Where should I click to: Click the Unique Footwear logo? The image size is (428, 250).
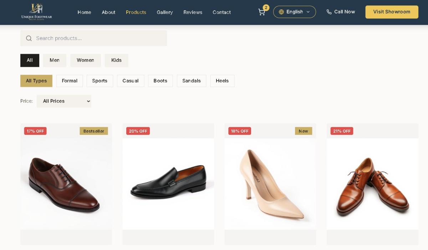point(36,12)
